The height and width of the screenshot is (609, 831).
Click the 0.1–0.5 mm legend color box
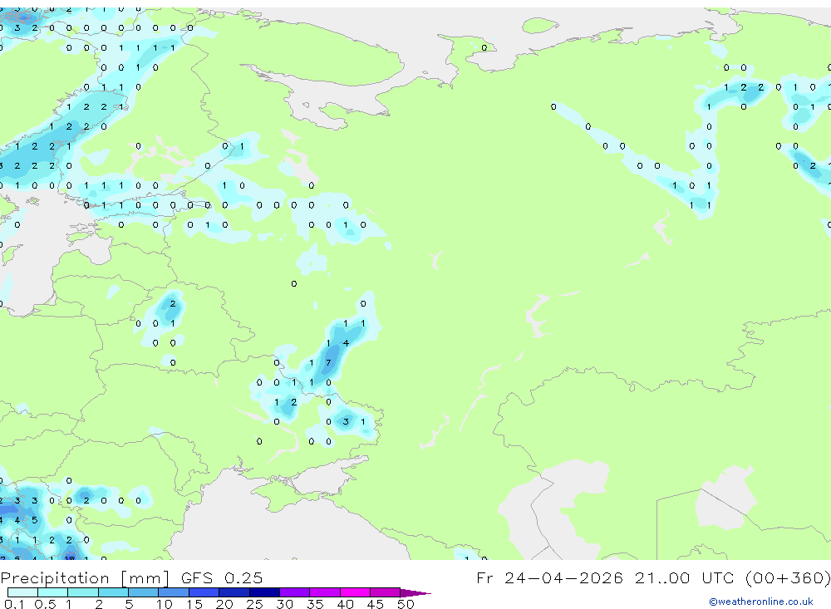coord(22,592)
